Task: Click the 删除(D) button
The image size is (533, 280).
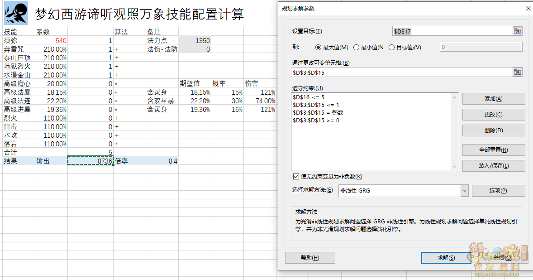Action: pyautogui.click(x=494, y=130)
